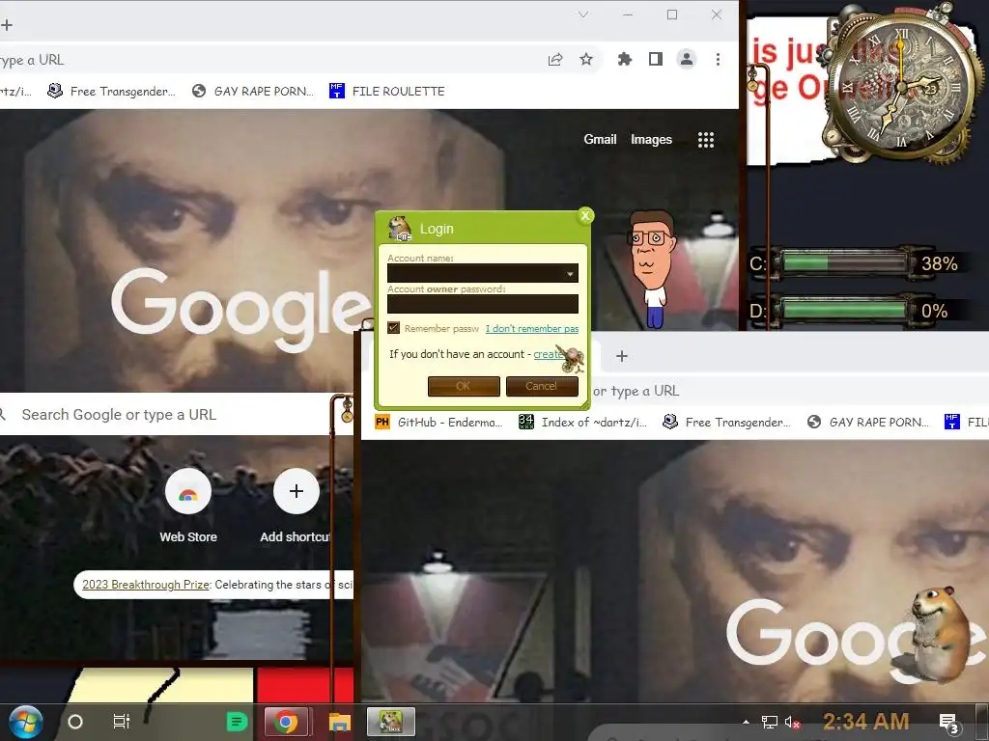Image resolution: width=989 pixels, height=741 pixels.
Task: Open new tab with plus in top Chrome window
Action: 7,25
